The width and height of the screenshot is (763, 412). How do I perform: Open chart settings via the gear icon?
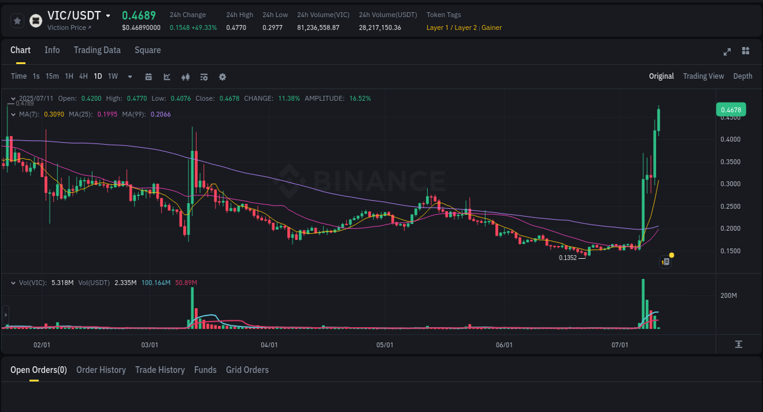[222, 76]
